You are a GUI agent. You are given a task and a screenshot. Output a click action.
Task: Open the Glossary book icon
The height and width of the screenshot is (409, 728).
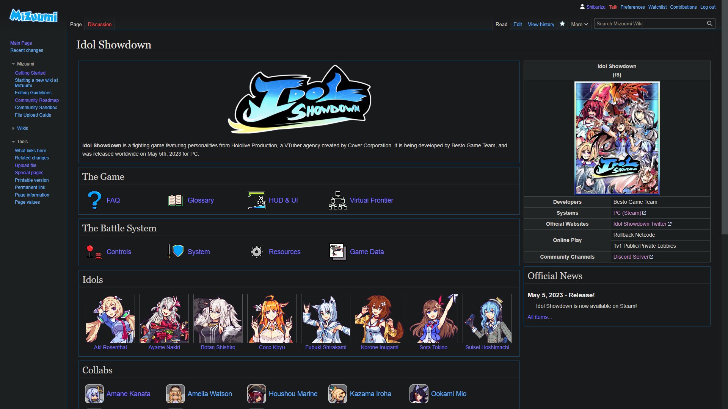coord(176,200)
